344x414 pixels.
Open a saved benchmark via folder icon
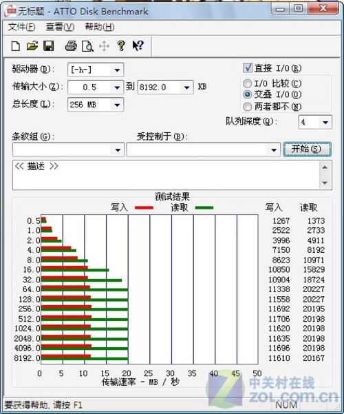(32, 46)
